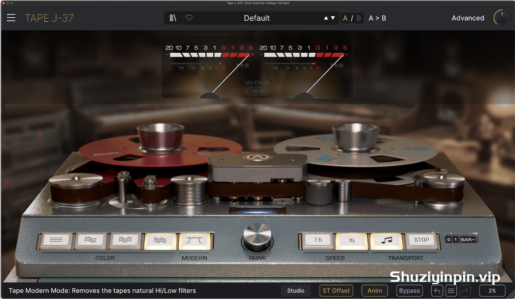Click the TRANSPORT label

tap(406, 258)
